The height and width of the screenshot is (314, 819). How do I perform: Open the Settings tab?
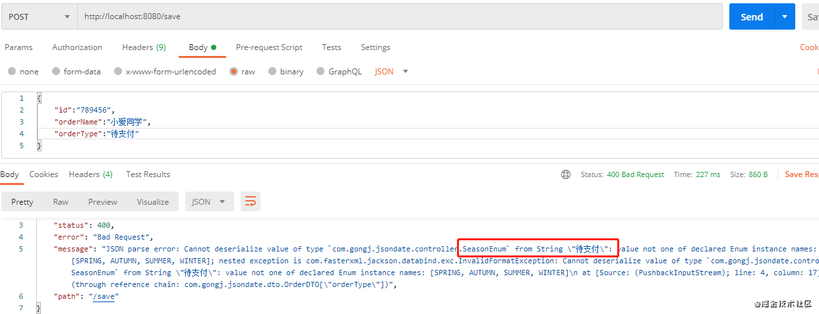click(x=375, y=47)
